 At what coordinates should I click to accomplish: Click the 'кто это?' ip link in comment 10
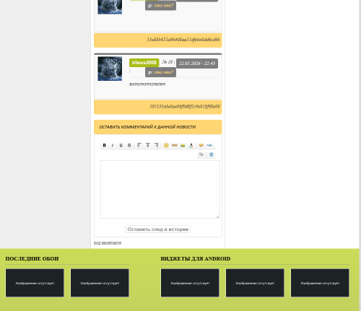pos(164,72)
